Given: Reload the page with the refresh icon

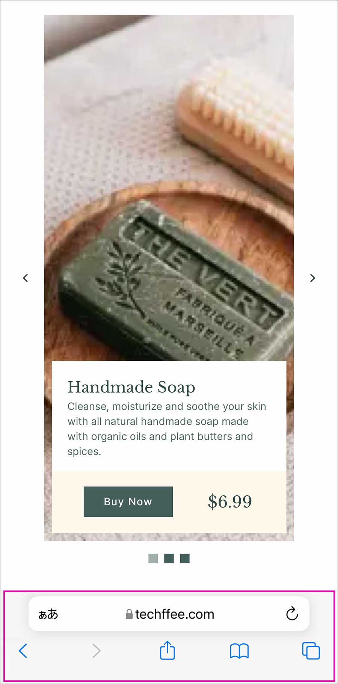Looking at the screenshot, I should coord(292,614).
